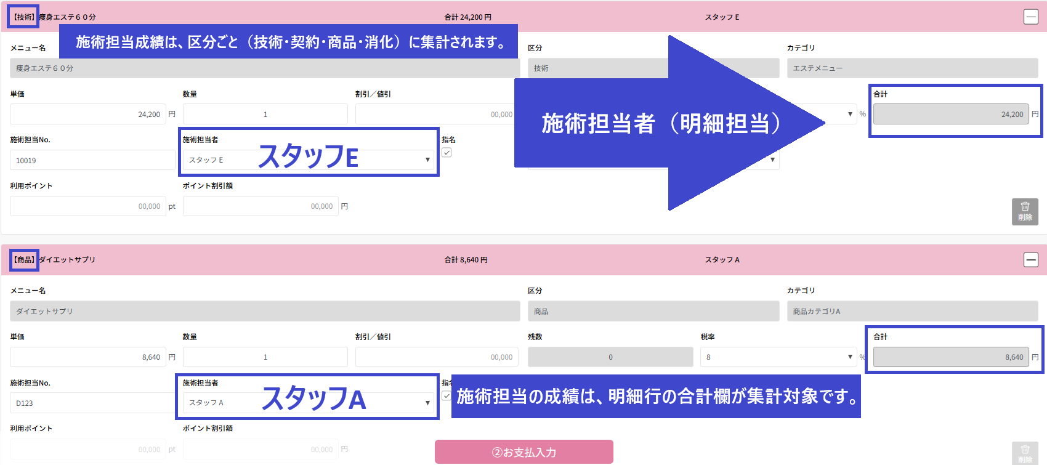
Task: Click the 削除 trash icon for ダイエットサプリ
Action: 1025,453
